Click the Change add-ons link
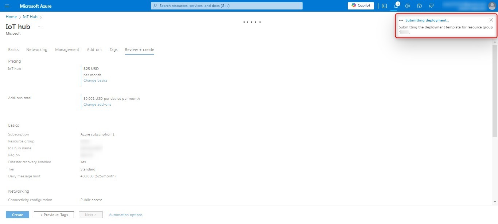 [x=97, y=105]
